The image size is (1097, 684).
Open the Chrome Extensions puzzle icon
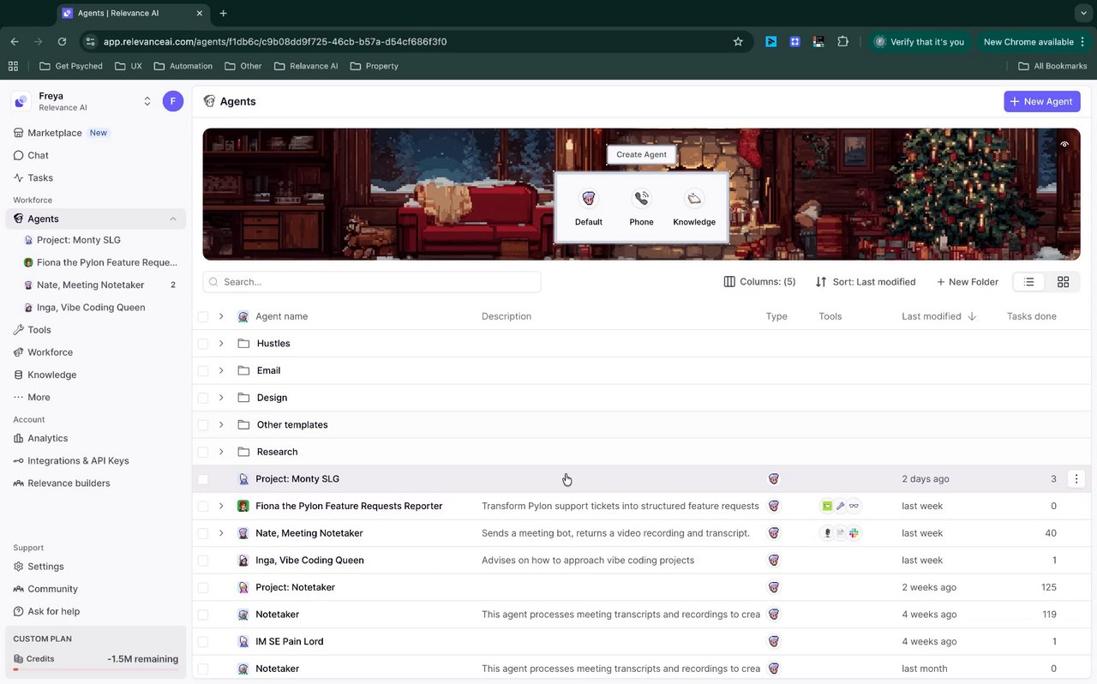click(842, 41)
